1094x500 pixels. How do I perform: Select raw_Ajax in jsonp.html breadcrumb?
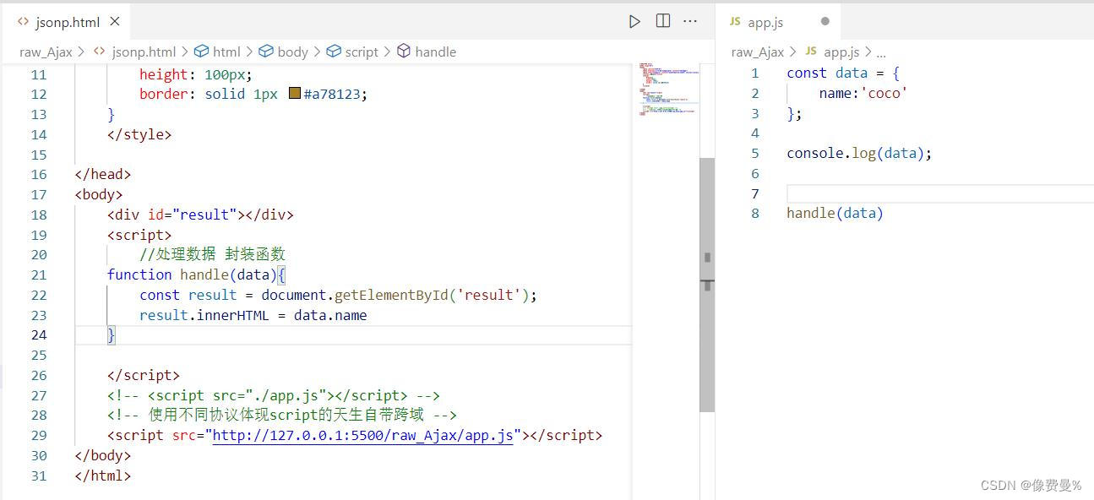coord(46,52)
